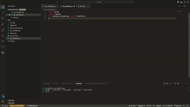Open test.py in the CW folder
Screen dimensions: 190x107
point(12,41)
